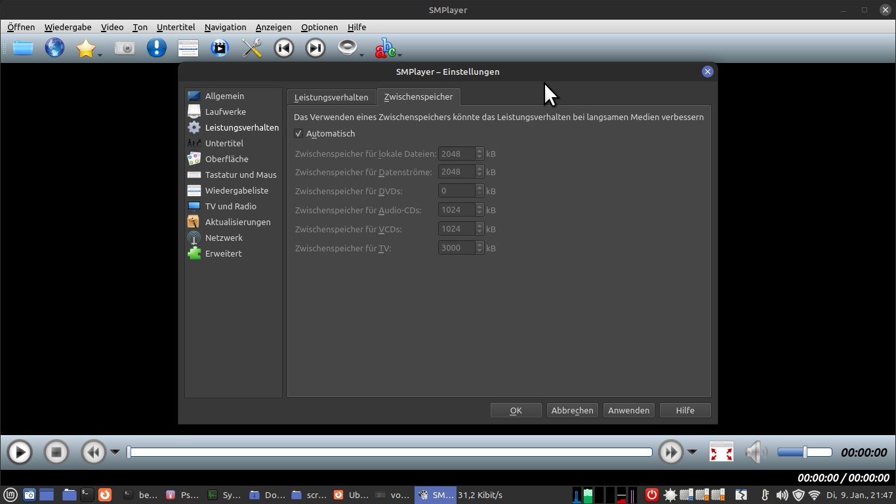Image resolution: width=896 pixels, height=504 pixels.
Task: Open favorites star icon in toolbar
Action: point(85,48)
